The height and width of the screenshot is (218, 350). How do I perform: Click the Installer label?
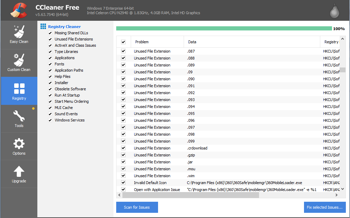pos(61,83)
